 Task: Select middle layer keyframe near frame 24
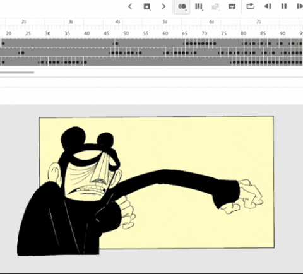point(23,53)
